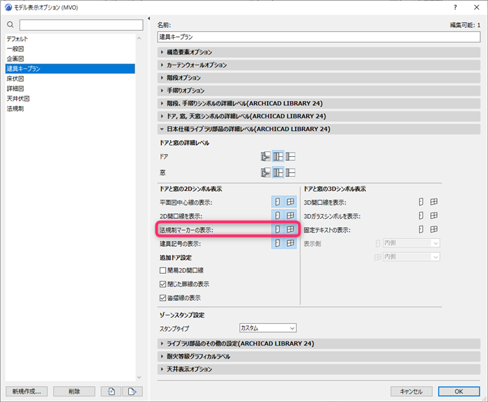488x402 pixels.
Task: Select 法規制 in the options list
Action: [x=70, y=109]
